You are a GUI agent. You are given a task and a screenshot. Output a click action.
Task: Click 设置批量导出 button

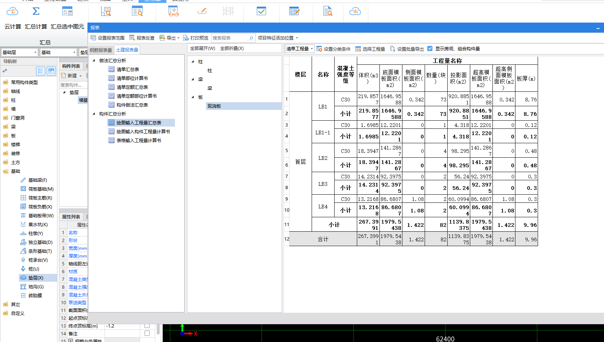[x=407, y=49]
